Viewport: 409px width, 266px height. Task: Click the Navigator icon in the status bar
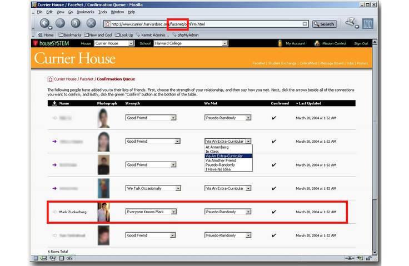coord(36,258)
